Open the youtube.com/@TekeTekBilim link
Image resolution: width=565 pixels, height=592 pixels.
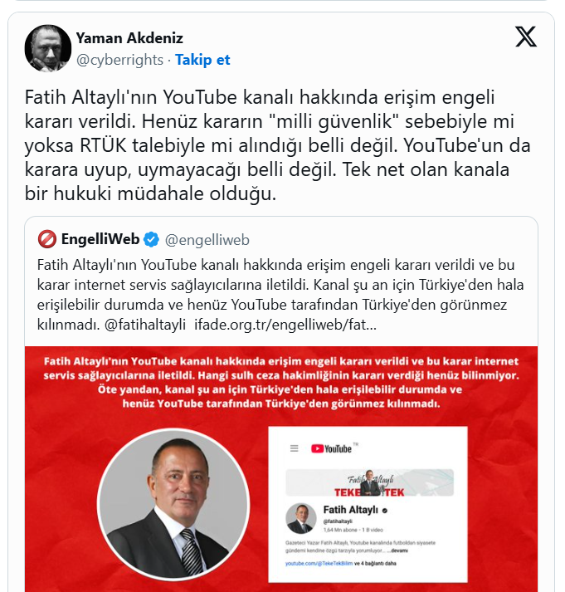319,563
